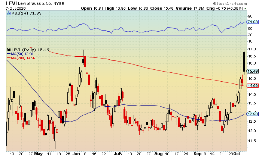The width and height of the screenshot is (262, 157).
Task: Click the 16.0 price axis label
Action: 252,63
